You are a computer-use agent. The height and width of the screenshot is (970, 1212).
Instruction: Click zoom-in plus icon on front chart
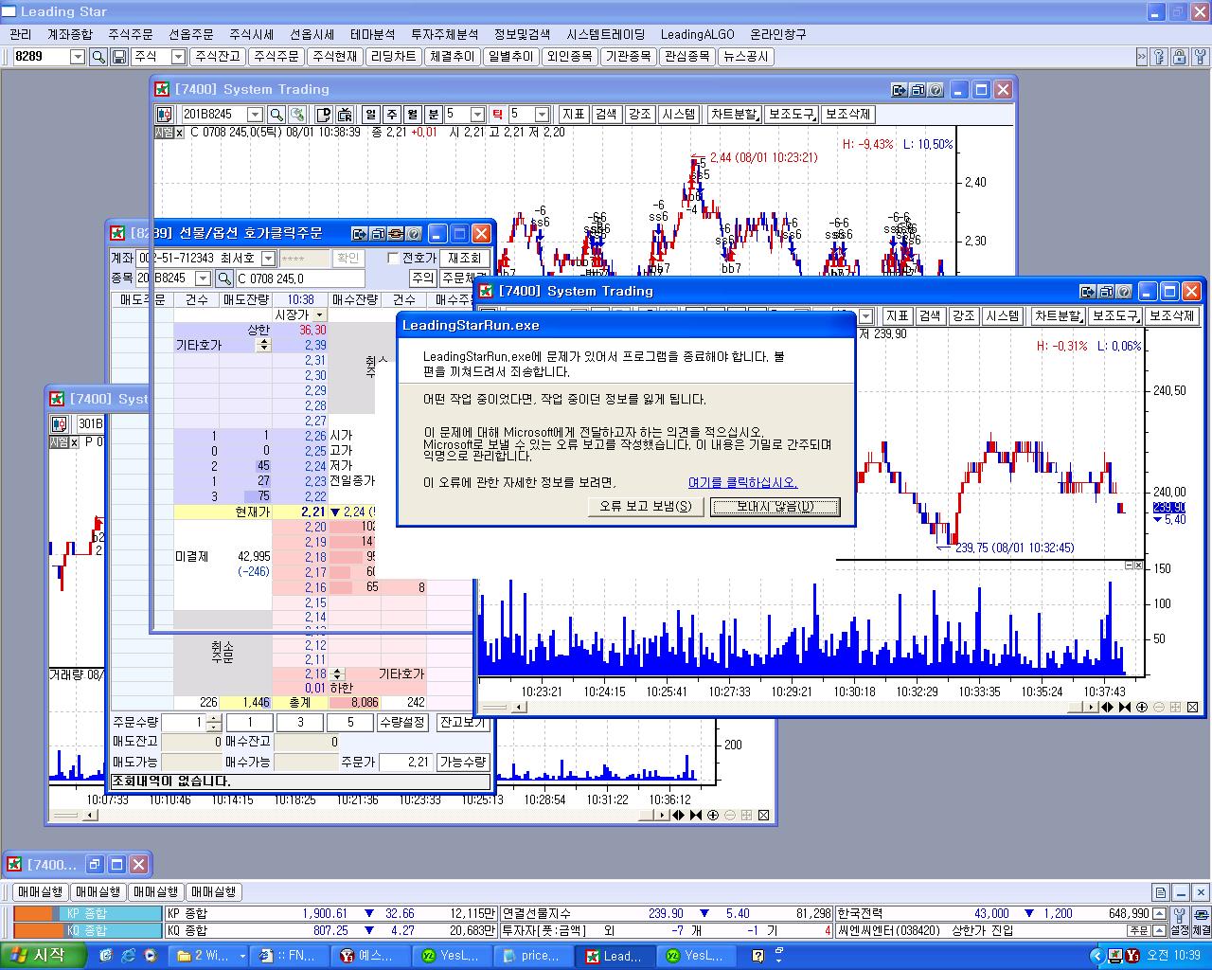1142,707
